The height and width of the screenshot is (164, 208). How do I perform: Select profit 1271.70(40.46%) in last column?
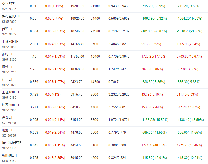189,145
